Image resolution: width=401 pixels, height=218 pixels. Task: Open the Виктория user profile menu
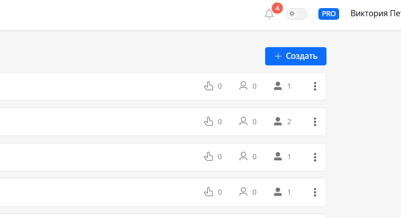pos(375,14)
